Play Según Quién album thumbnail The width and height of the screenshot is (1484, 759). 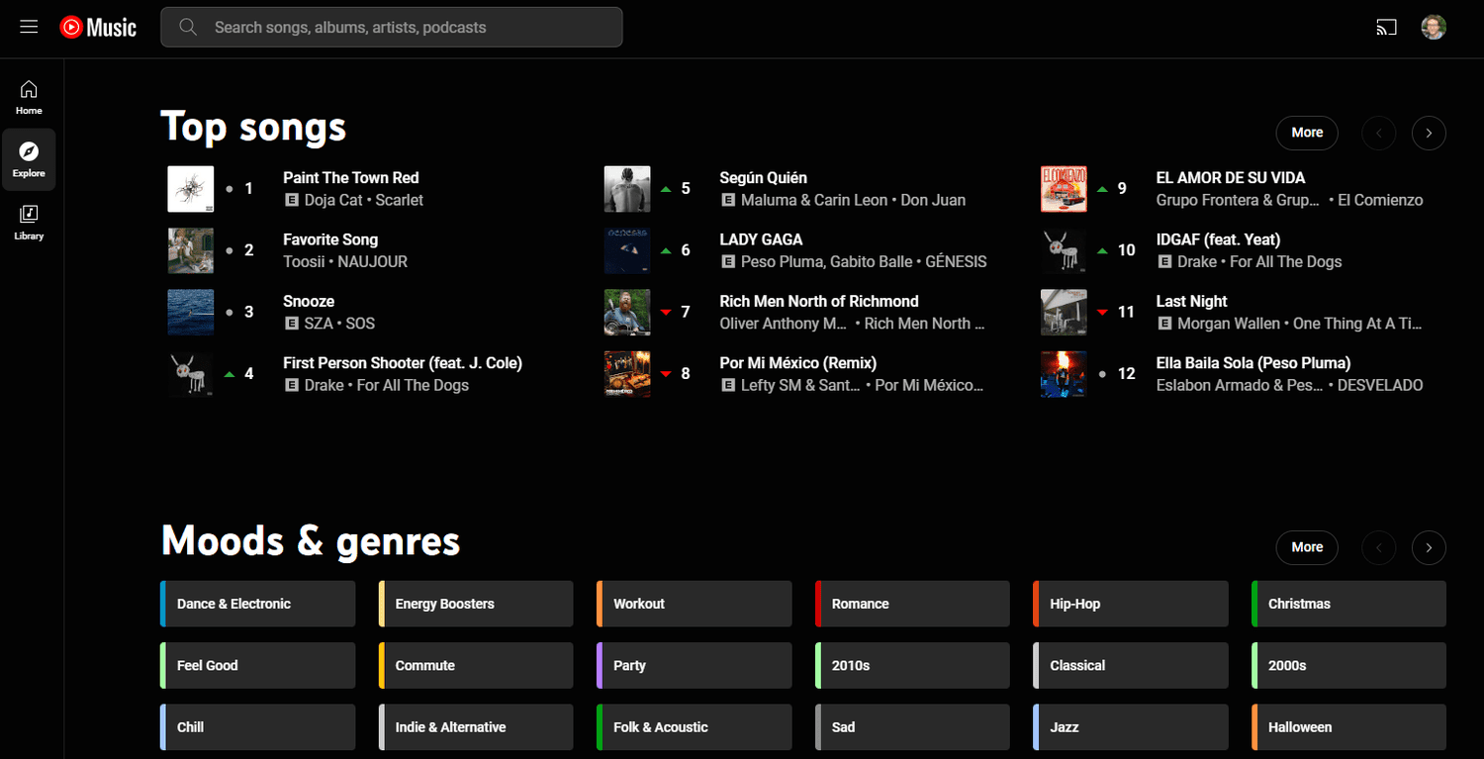(627, 189)
